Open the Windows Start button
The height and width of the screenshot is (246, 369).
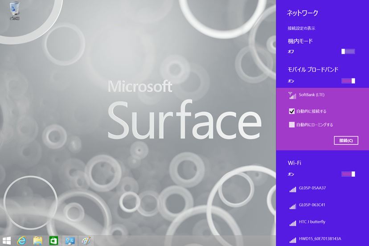(x=7, y=241)
